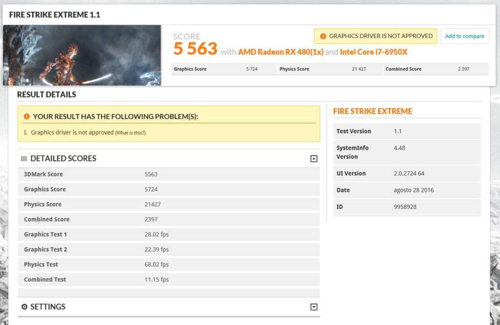Click the Date value agosto 28 2016
The image size is (500, 325).
coord(414,190)
